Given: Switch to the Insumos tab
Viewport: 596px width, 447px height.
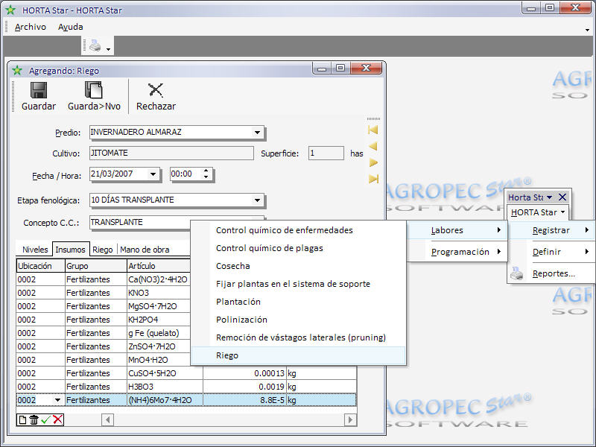Looking at the screenshot, I should [x=71, y=250].
